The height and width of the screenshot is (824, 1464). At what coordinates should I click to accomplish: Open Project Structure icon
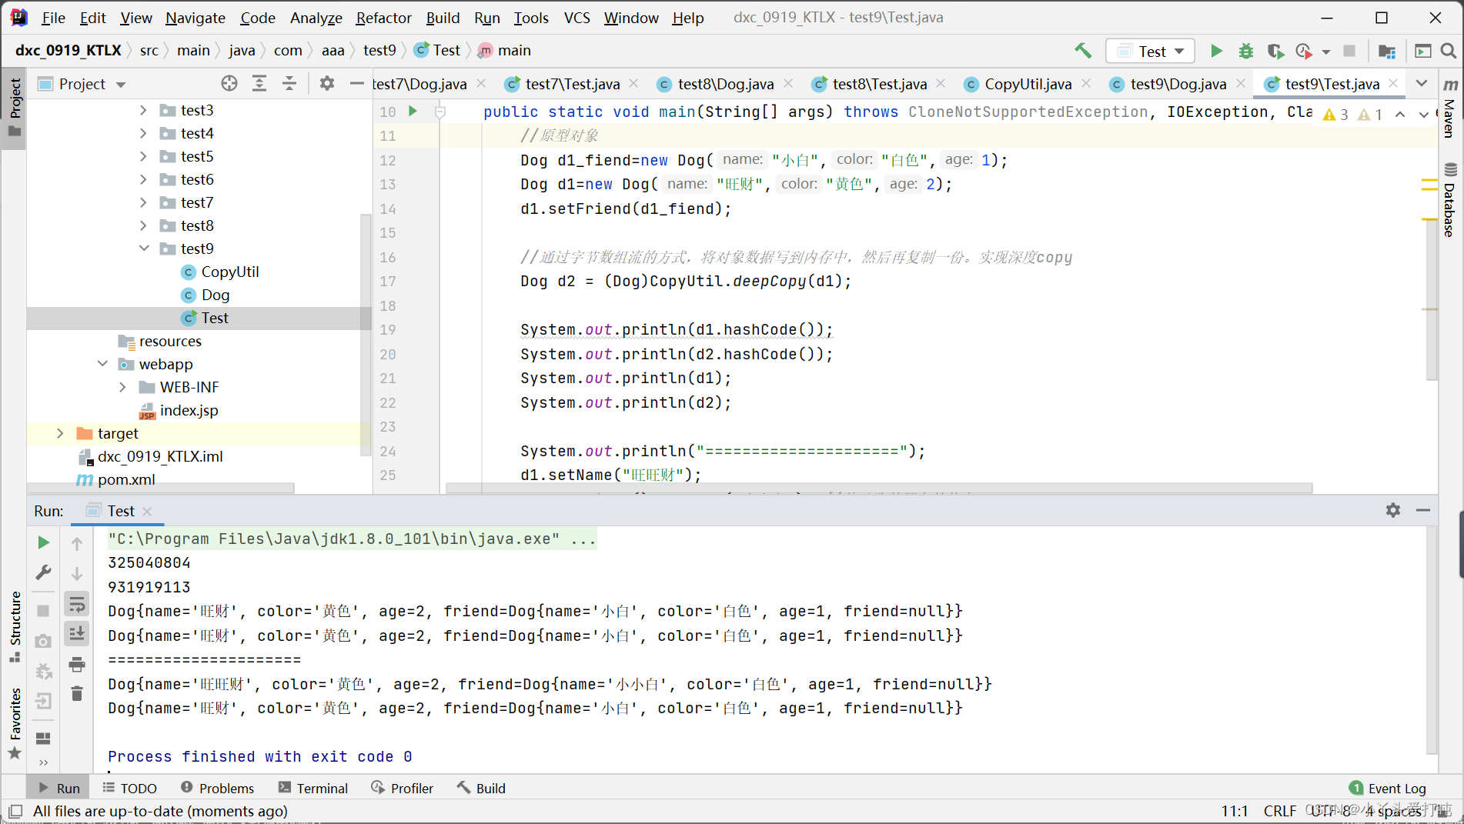(1387, 51)
